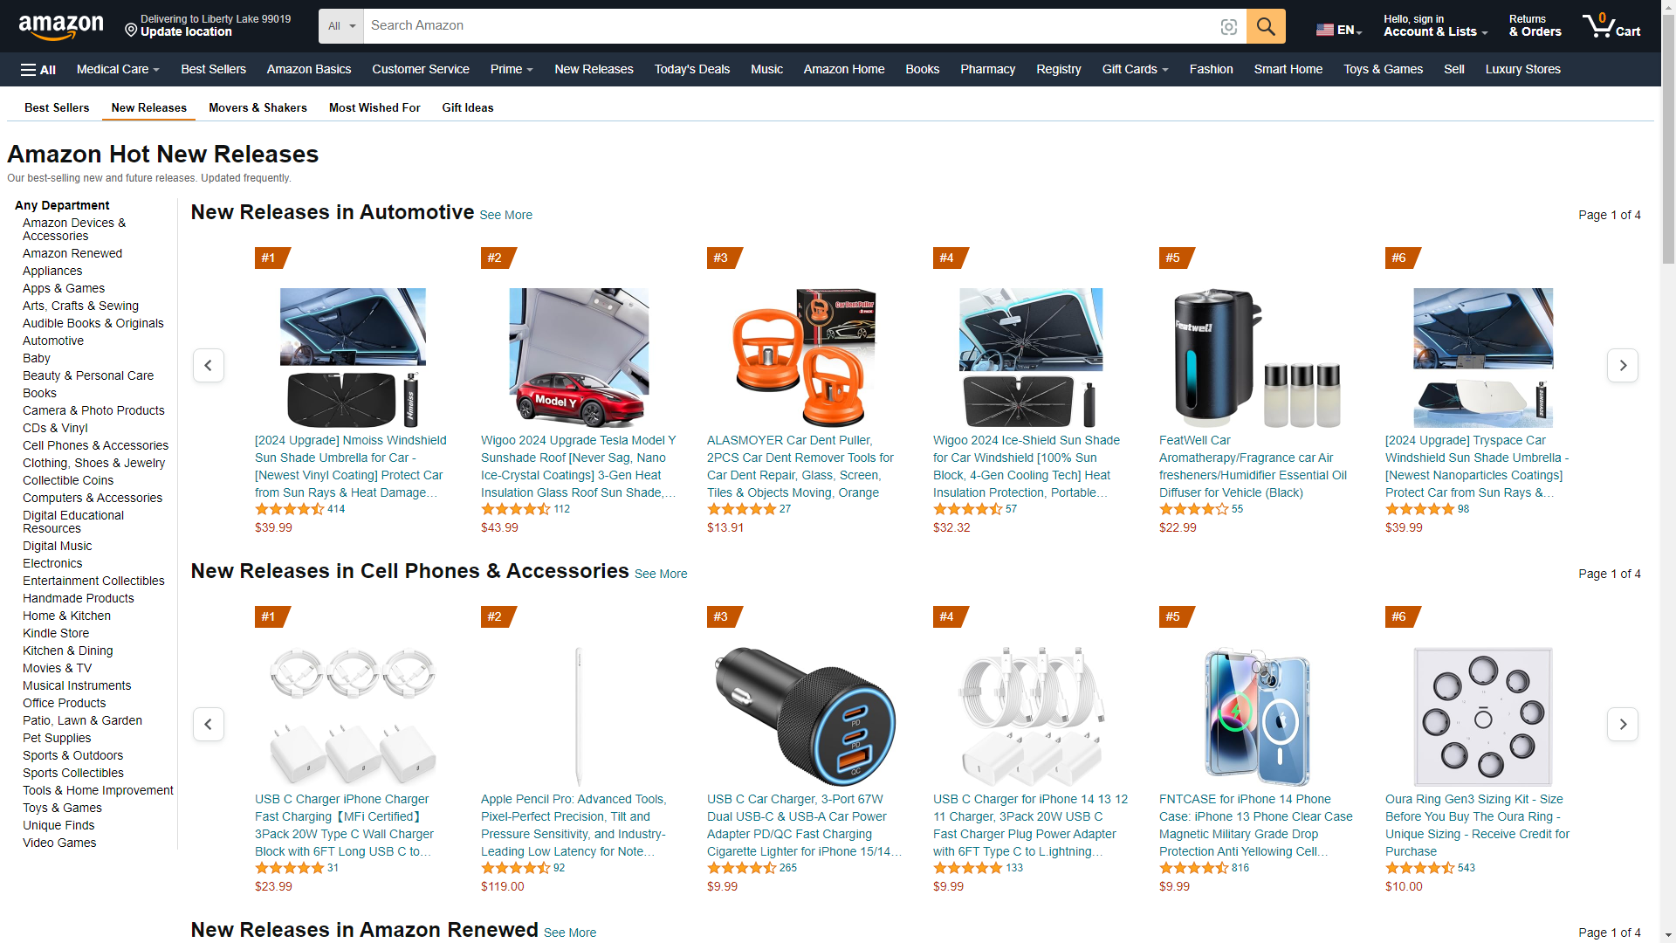The height and width of the screenshot is (943, 1676).
Task: Open the shopping cart icon
Action: [x=1611, y=25]
